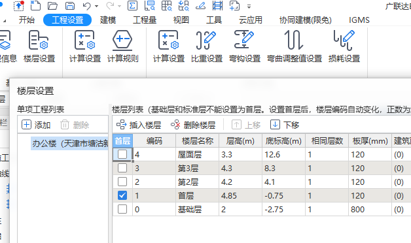This screenshot has width=411, height=243.
Task: Click the Undo arrow icon
Action: pos(86,5)
